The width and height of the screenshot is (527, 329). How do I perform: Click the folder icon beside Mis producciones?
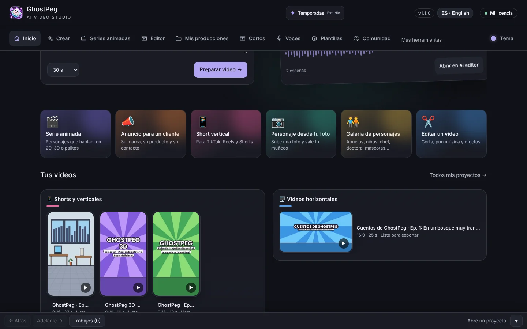(x=179, y=38)
